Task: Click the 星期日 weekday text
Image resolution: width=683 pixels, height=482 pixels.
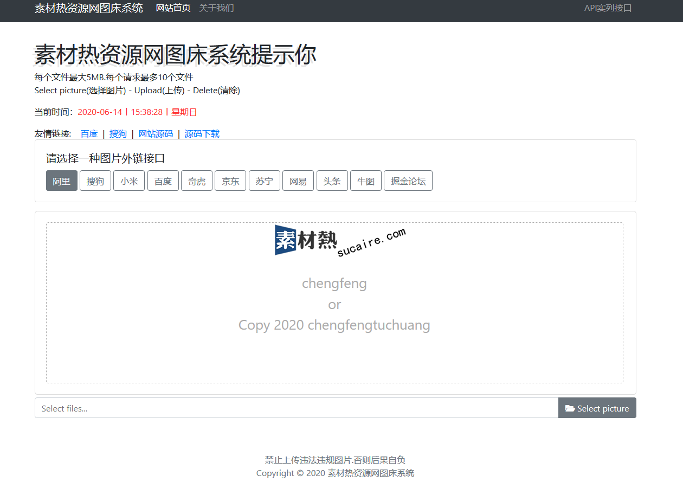Action: 184,112
